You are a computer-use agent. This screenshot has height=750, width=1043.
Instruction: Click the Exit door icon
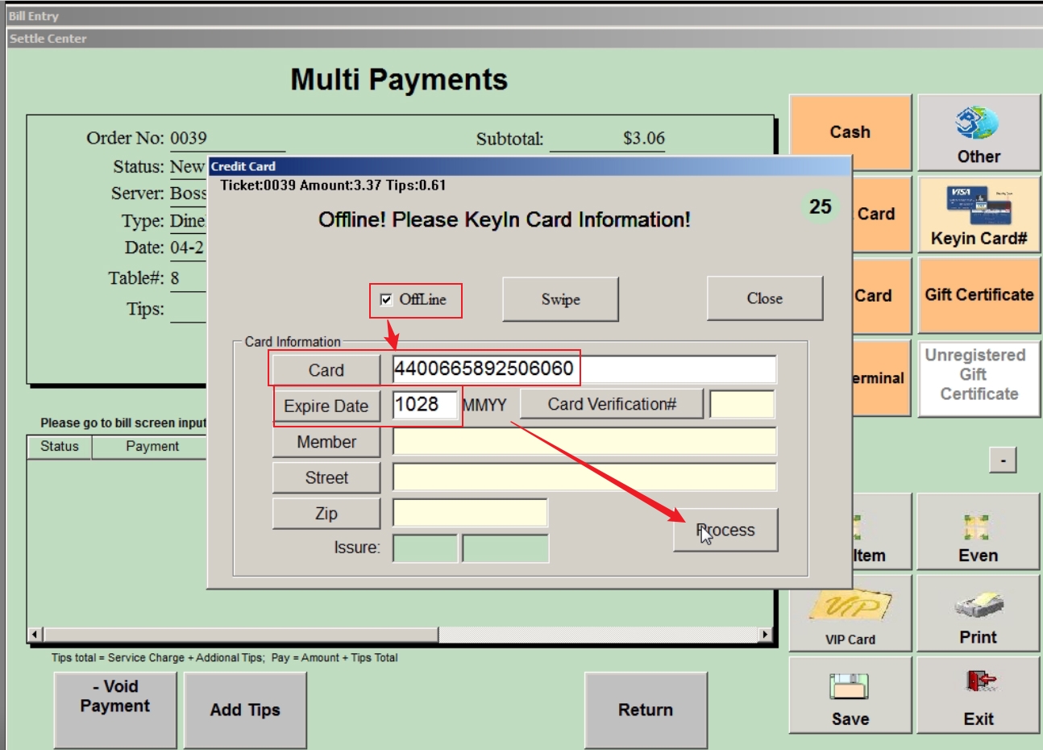pyautogui.click(x=980, y=681)
